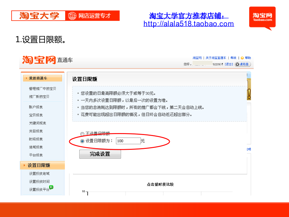
Task: Open 时段报表 in the sidebar
Action: [x=36, y=139]
